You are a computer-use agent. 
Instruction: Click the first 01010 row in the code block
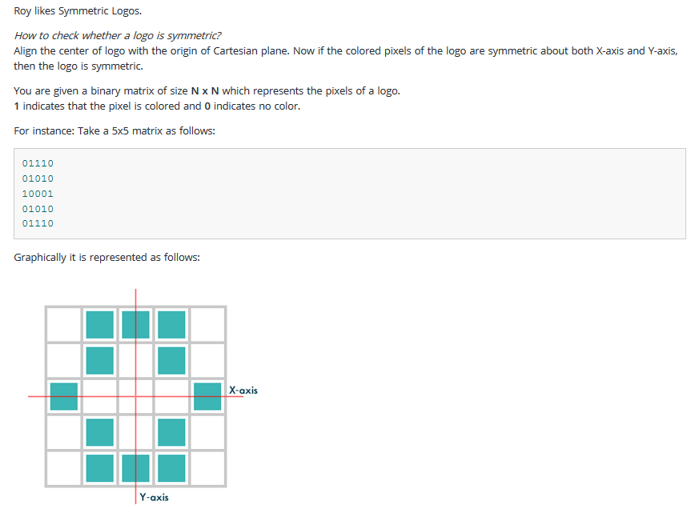point(38,178)
